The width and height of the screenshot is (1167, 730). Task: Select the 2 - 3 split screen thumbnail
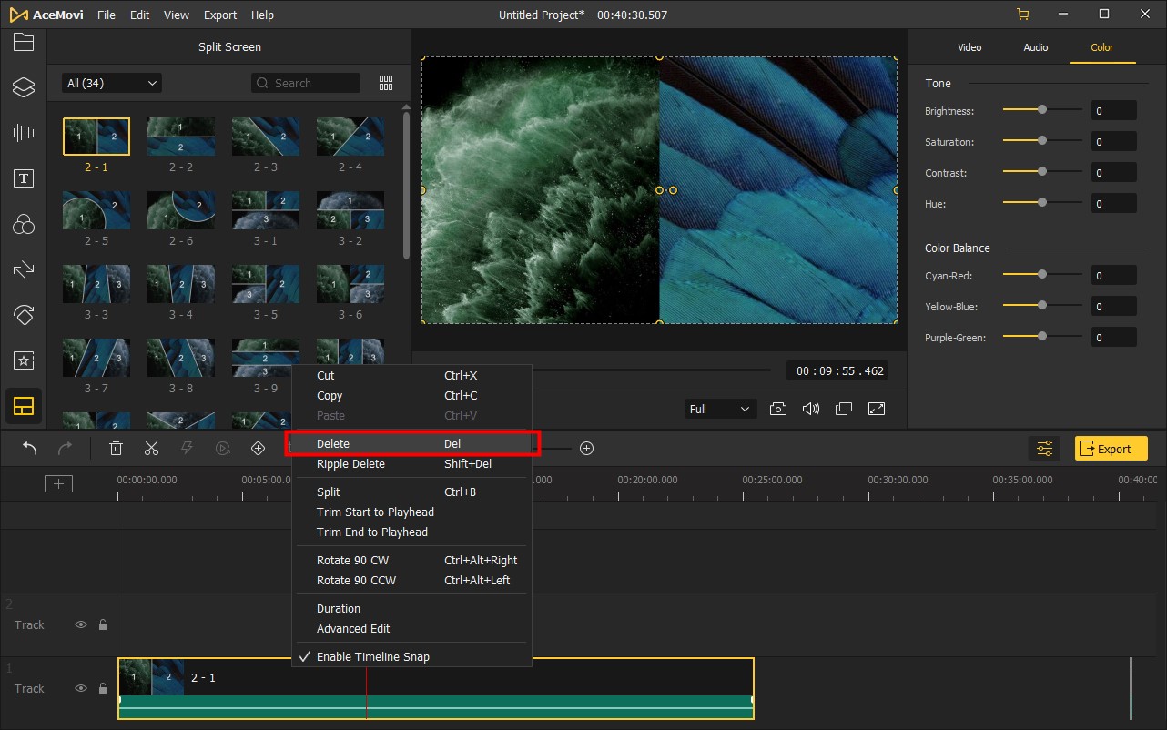coord(266,137)
